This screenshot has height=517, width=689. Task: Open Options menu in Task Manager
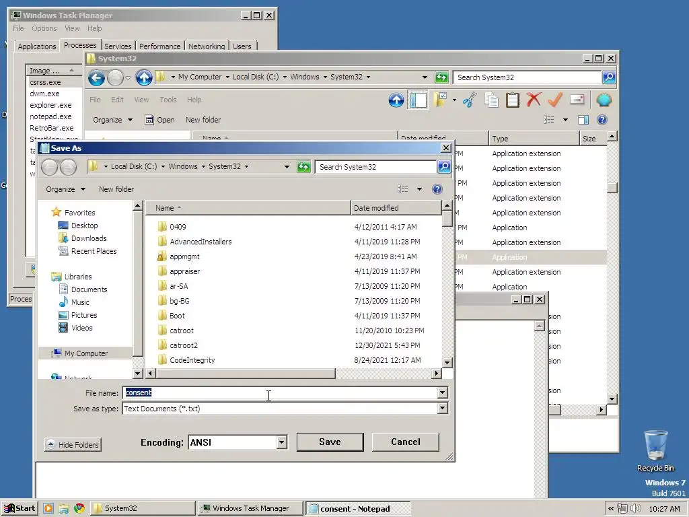pyautogui.click(x=44, y=28)
